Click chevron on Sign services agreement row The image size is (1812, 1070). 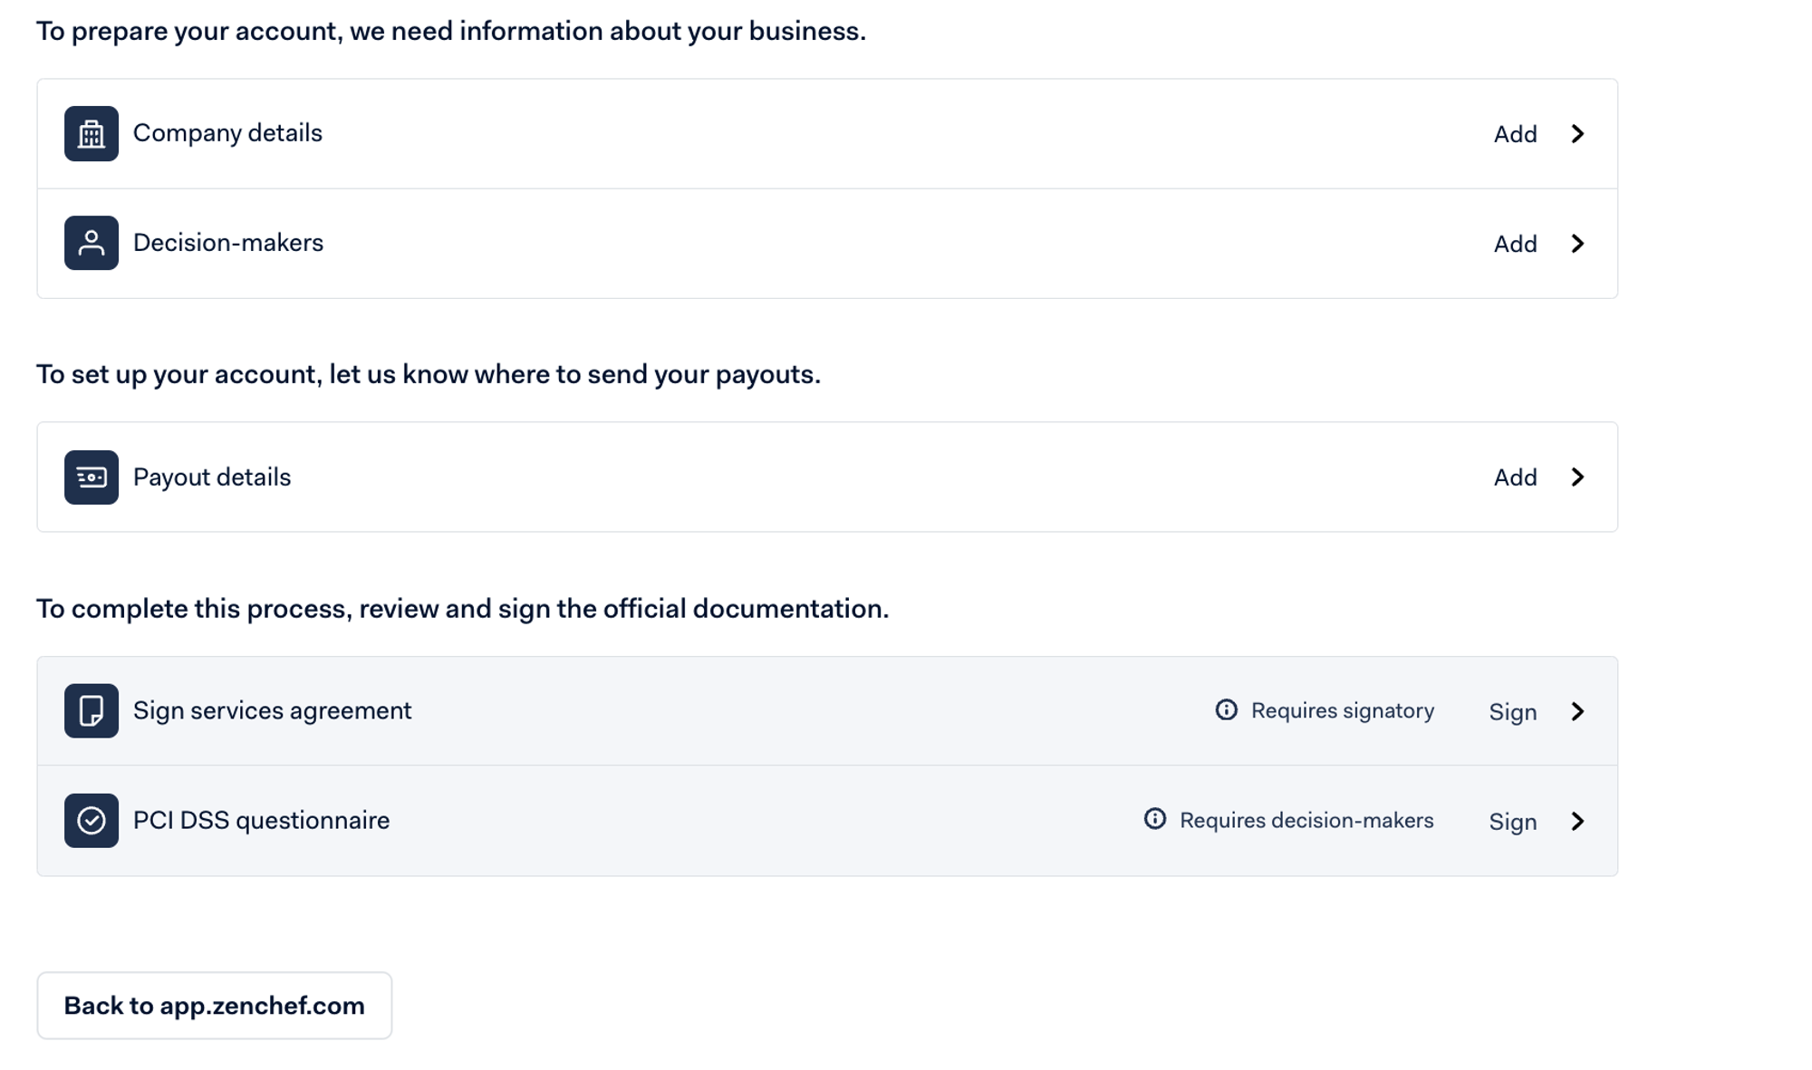[x=1577, y=711]
